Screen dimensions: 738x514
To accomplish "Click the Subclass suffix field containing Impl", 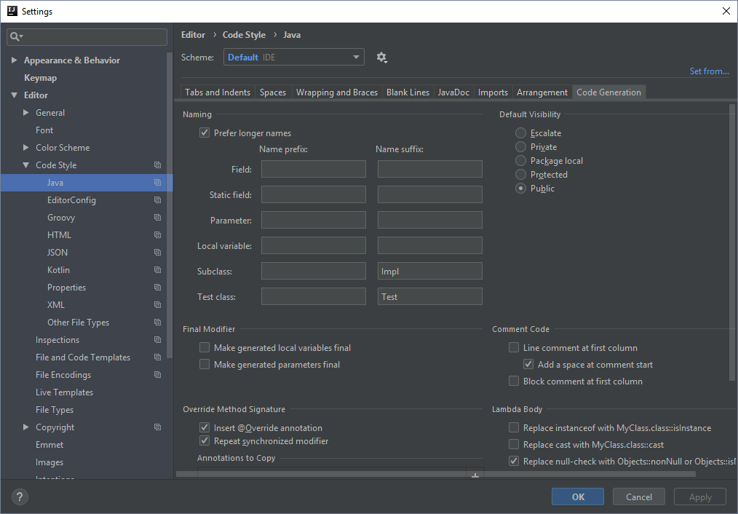I will click(429, 270).
